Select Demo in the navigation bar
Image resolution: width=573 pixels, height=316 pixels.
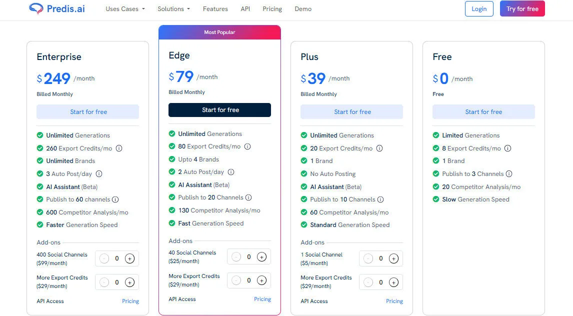click(303, 8)
